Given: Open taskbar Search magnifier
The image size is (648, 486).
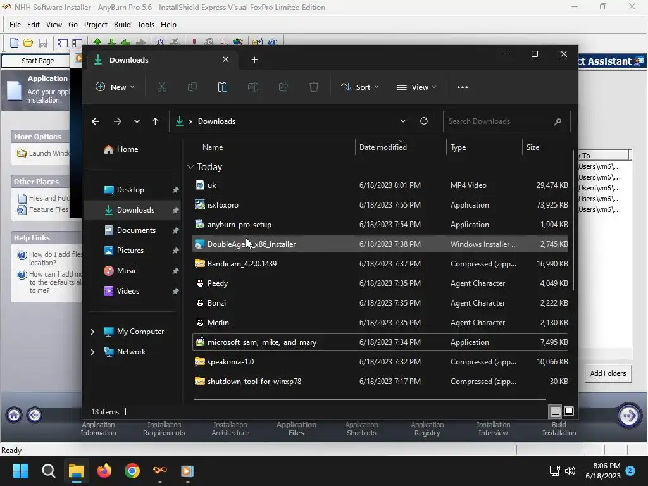Looking at the screenshot, I should pos(48,471).
